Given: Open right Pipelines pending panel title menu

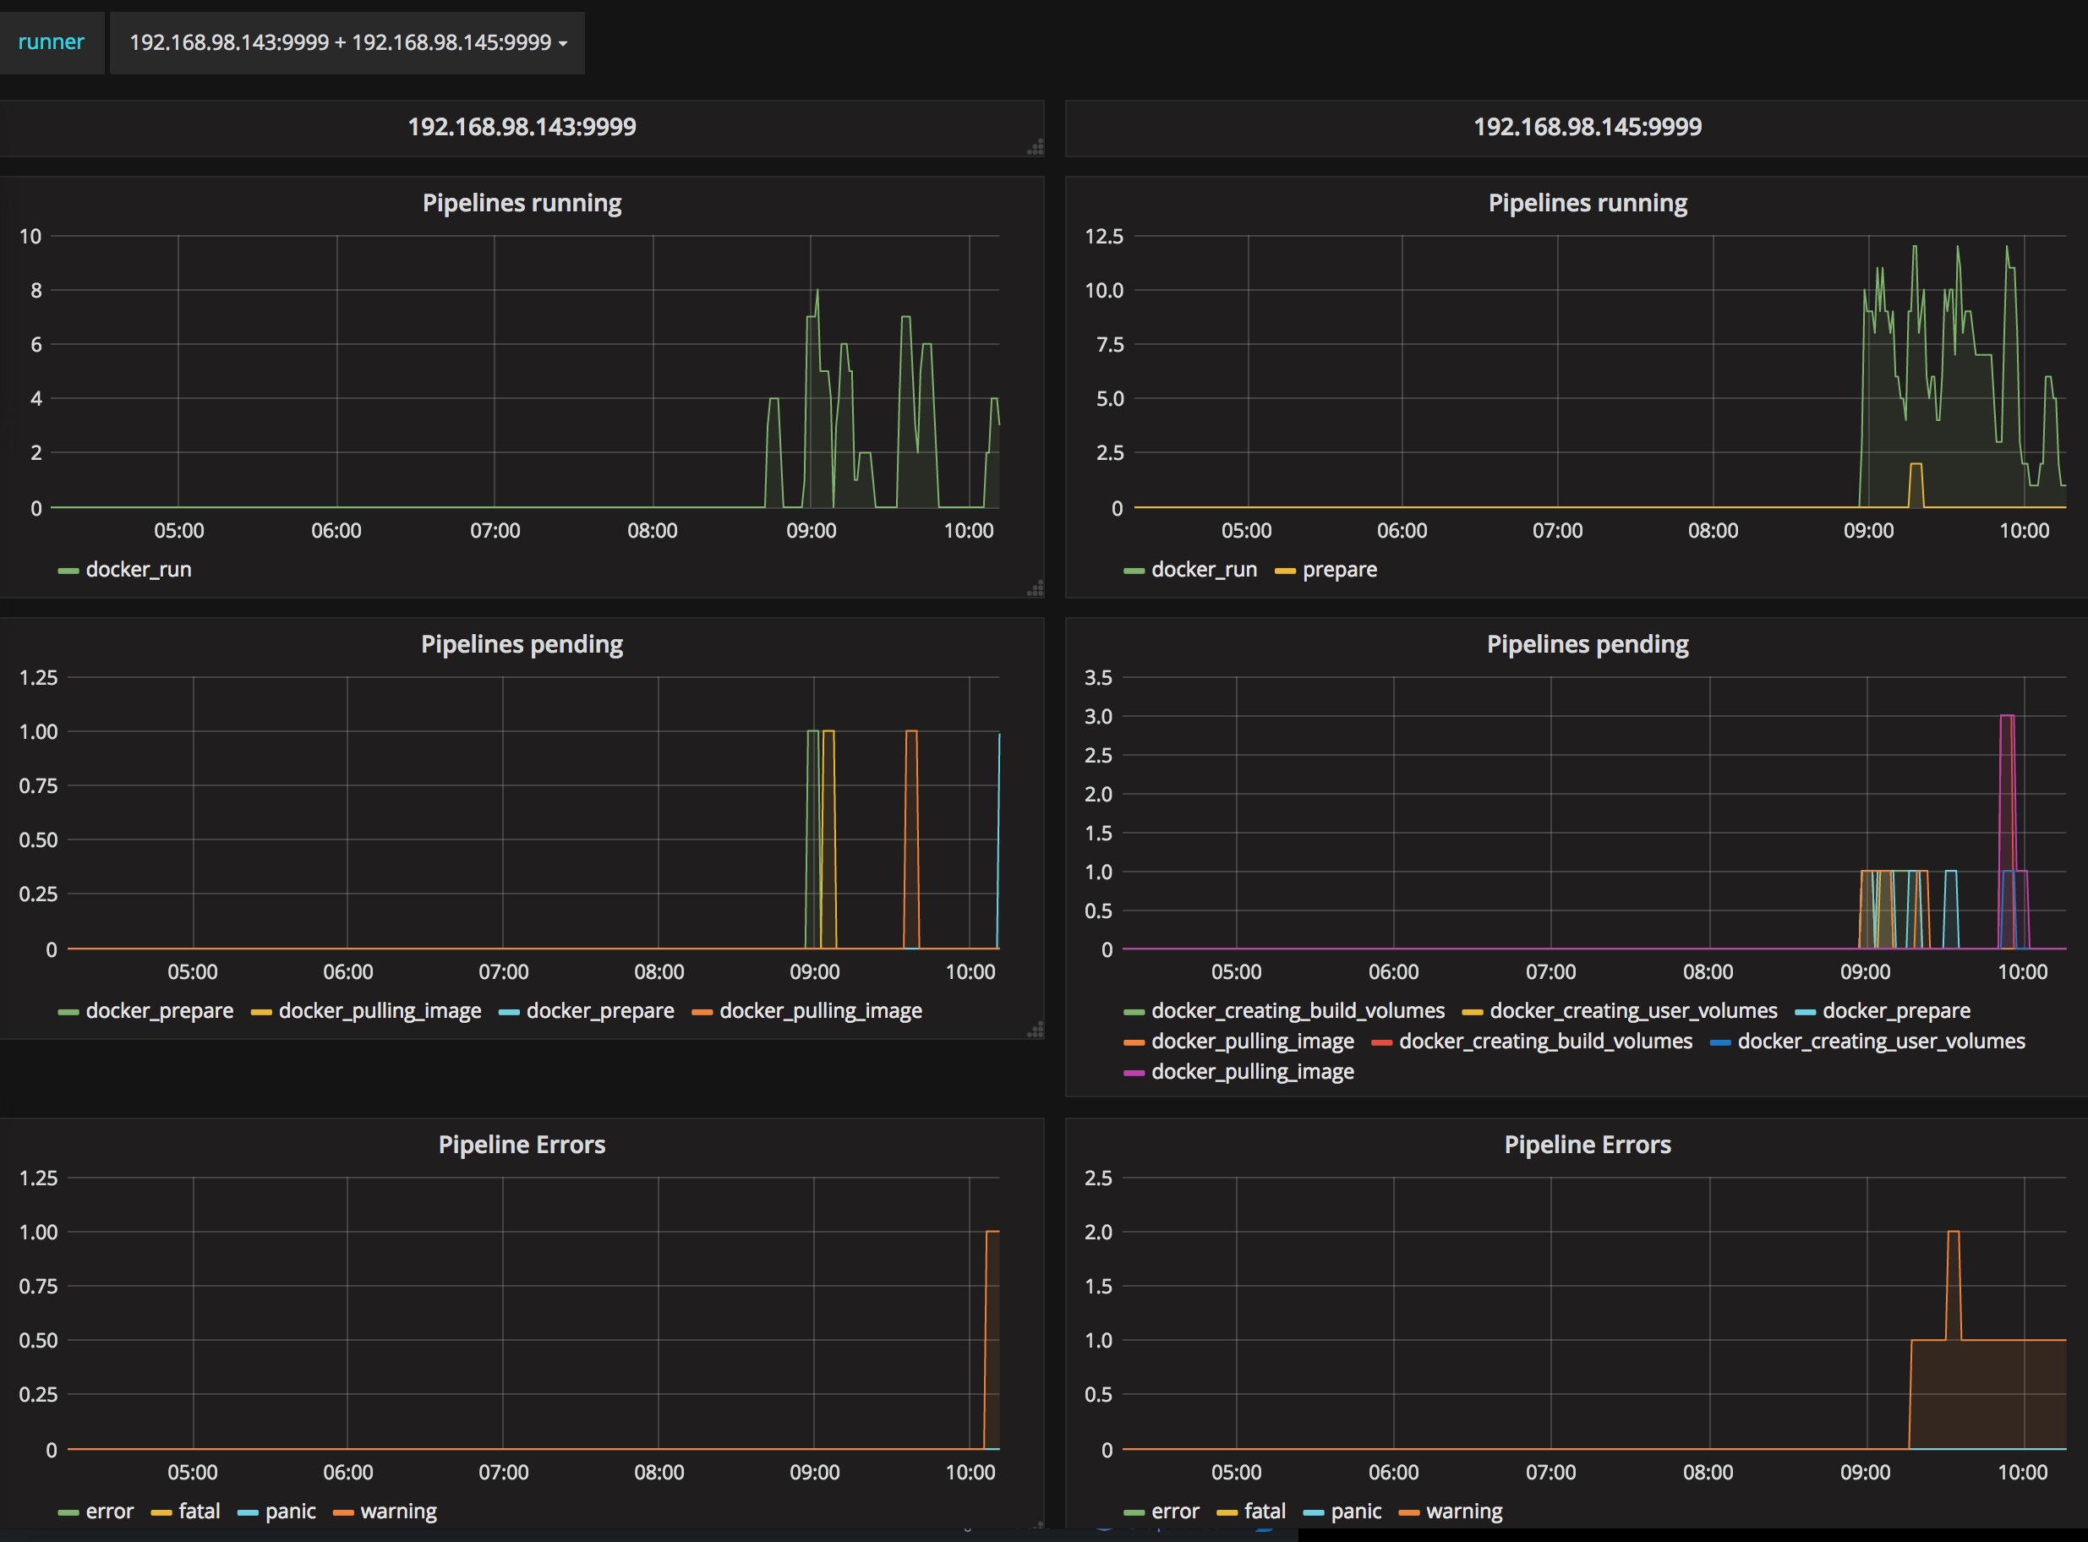Looking at the screenshot, I should (x=1587, y=645).
